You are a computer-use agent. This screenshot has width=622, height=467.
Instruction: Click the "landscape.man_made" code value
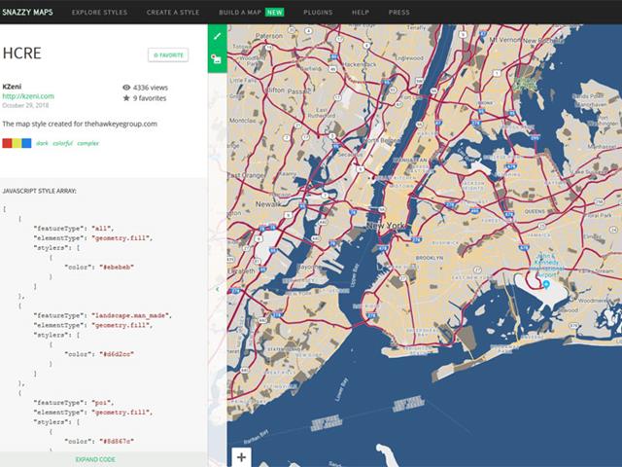pos(131,315)
